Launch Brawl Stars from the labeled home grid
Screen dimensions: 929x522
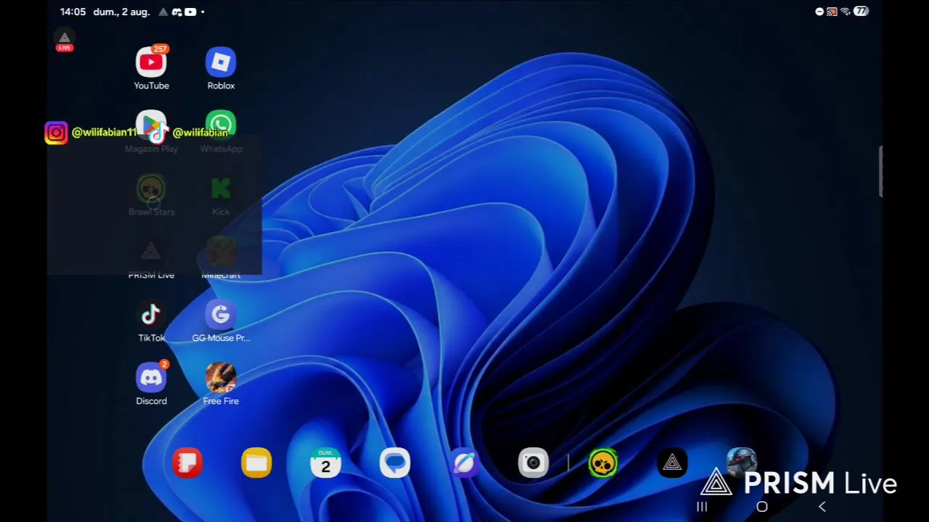pyautogui.click(x=151, y=189)
